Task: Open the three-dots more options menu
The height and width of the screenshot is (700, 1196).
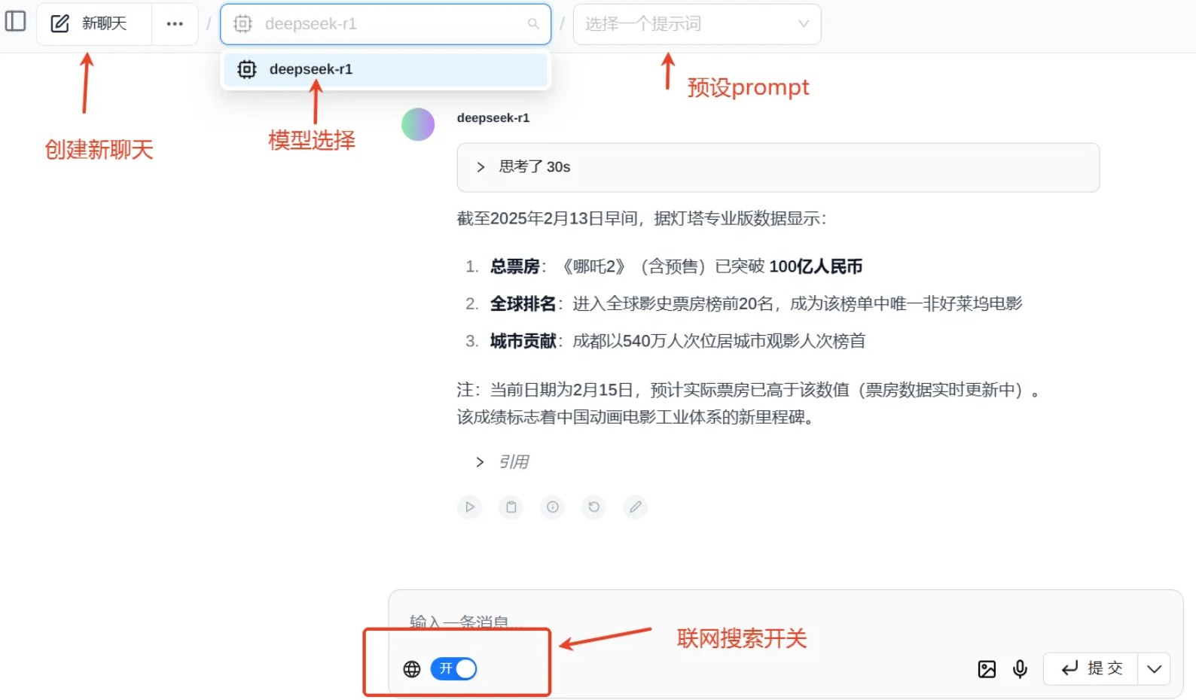Action: point(175,24)
